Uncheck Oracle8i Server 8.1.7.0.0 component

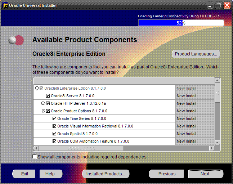pyautogui.click(x=48, y=96)
